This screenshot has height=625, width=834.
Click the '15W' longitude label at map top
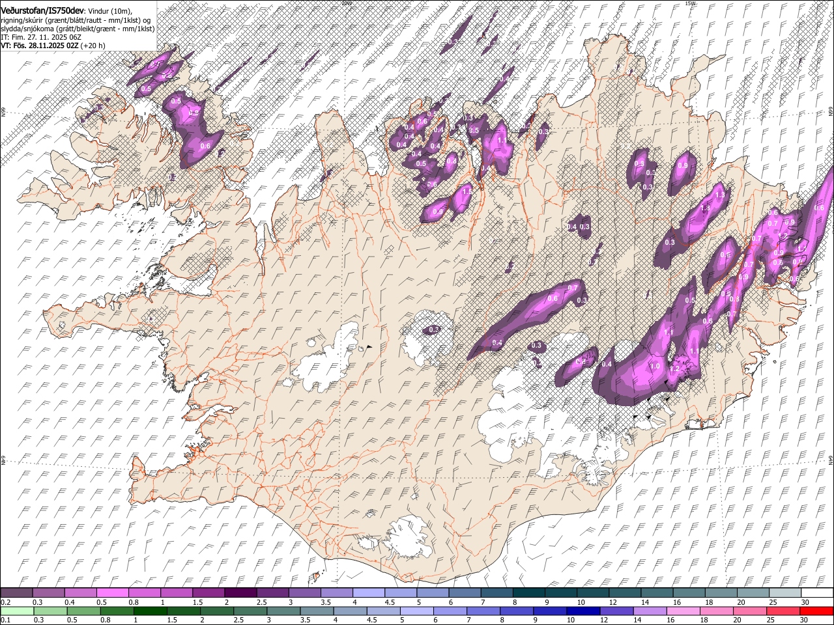pos(691,3)
